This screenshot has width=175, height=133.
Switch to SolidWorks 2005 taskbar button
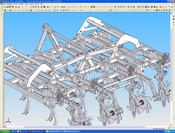(37, 132)
